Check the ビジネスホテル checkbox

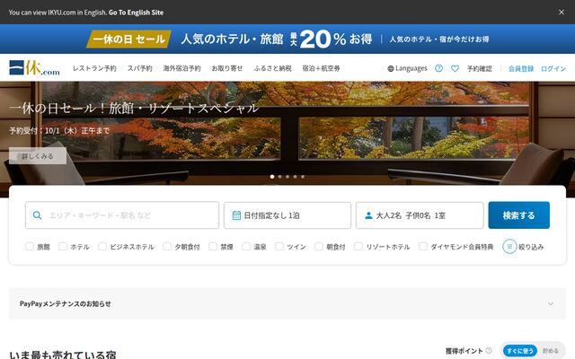[102, 246]
